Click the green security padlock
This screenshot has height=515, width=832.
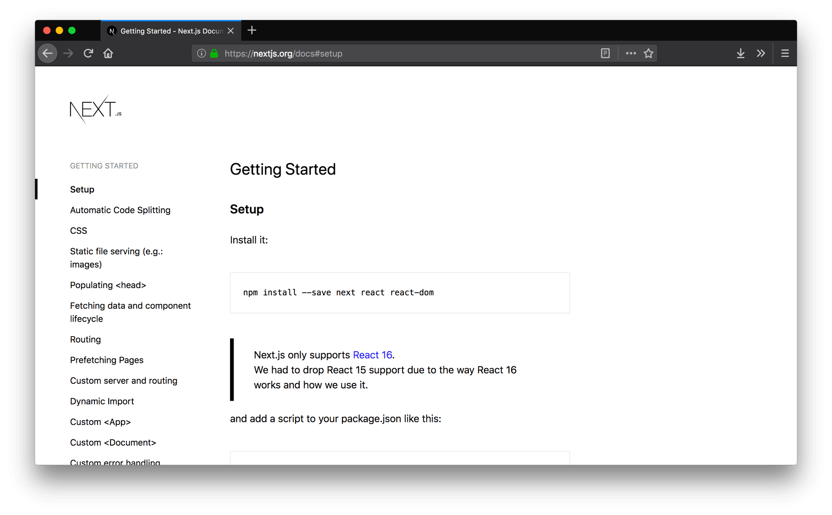[213, 53]
